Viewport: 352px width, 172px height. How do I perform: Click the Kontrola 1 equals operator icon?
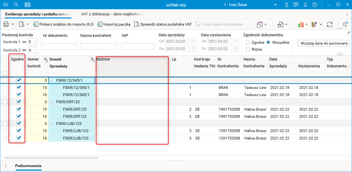tap(24, 42)
